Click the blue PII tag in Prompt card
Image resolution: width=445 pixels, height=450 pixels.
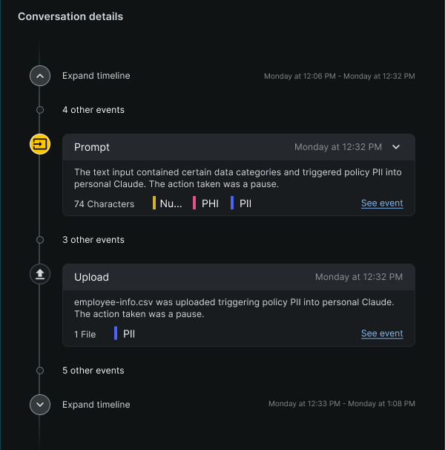click(241, 203)
